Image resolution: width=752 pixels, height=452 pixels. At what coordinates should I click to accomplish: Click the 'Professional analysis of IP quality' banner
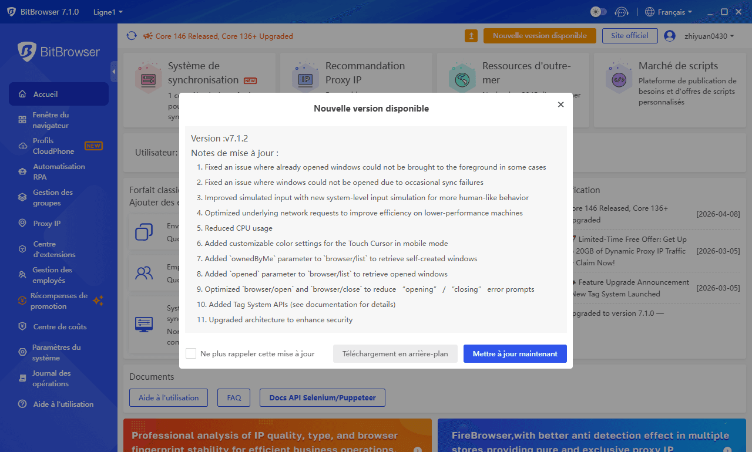[277, 435]
